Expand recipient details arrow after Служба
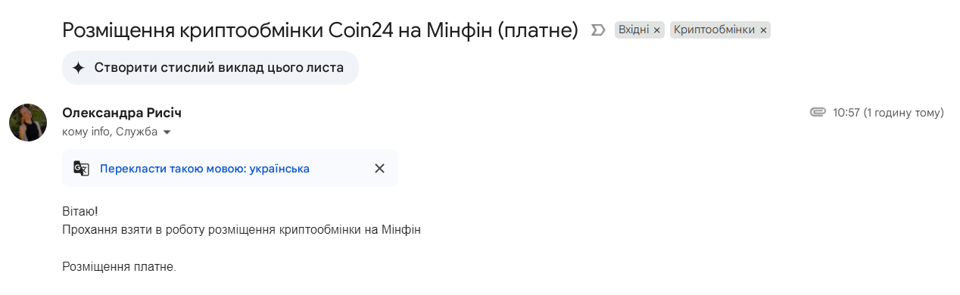This screenshot has width=960, height=295. tap(167, 132)
